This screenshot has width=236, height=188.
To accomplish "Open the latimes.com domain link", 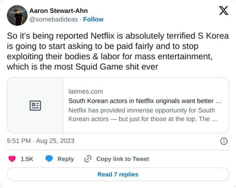I will [x=86, y=91].
